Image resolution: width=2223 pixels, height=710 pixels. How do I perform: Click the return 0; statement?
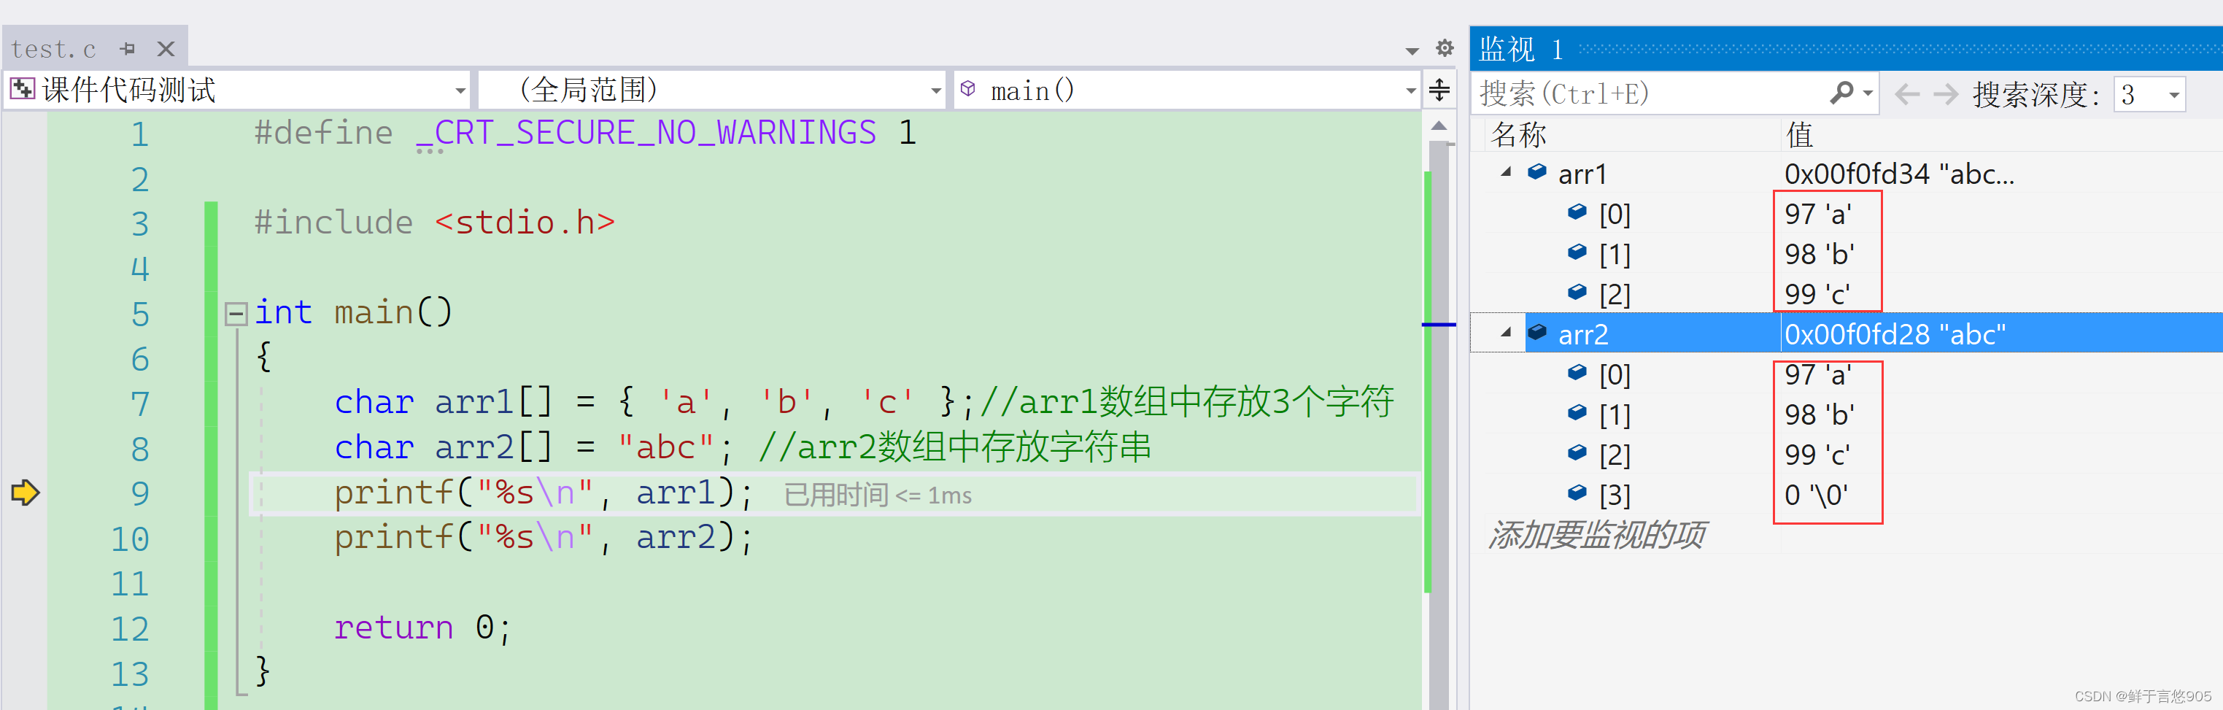point(423,628)
